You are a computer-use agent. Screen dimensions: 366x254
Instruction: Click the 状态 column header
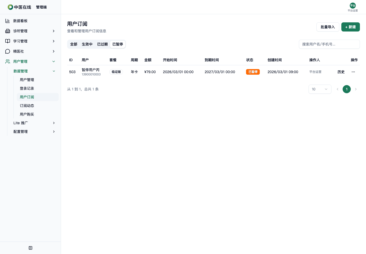coord(250,60)
